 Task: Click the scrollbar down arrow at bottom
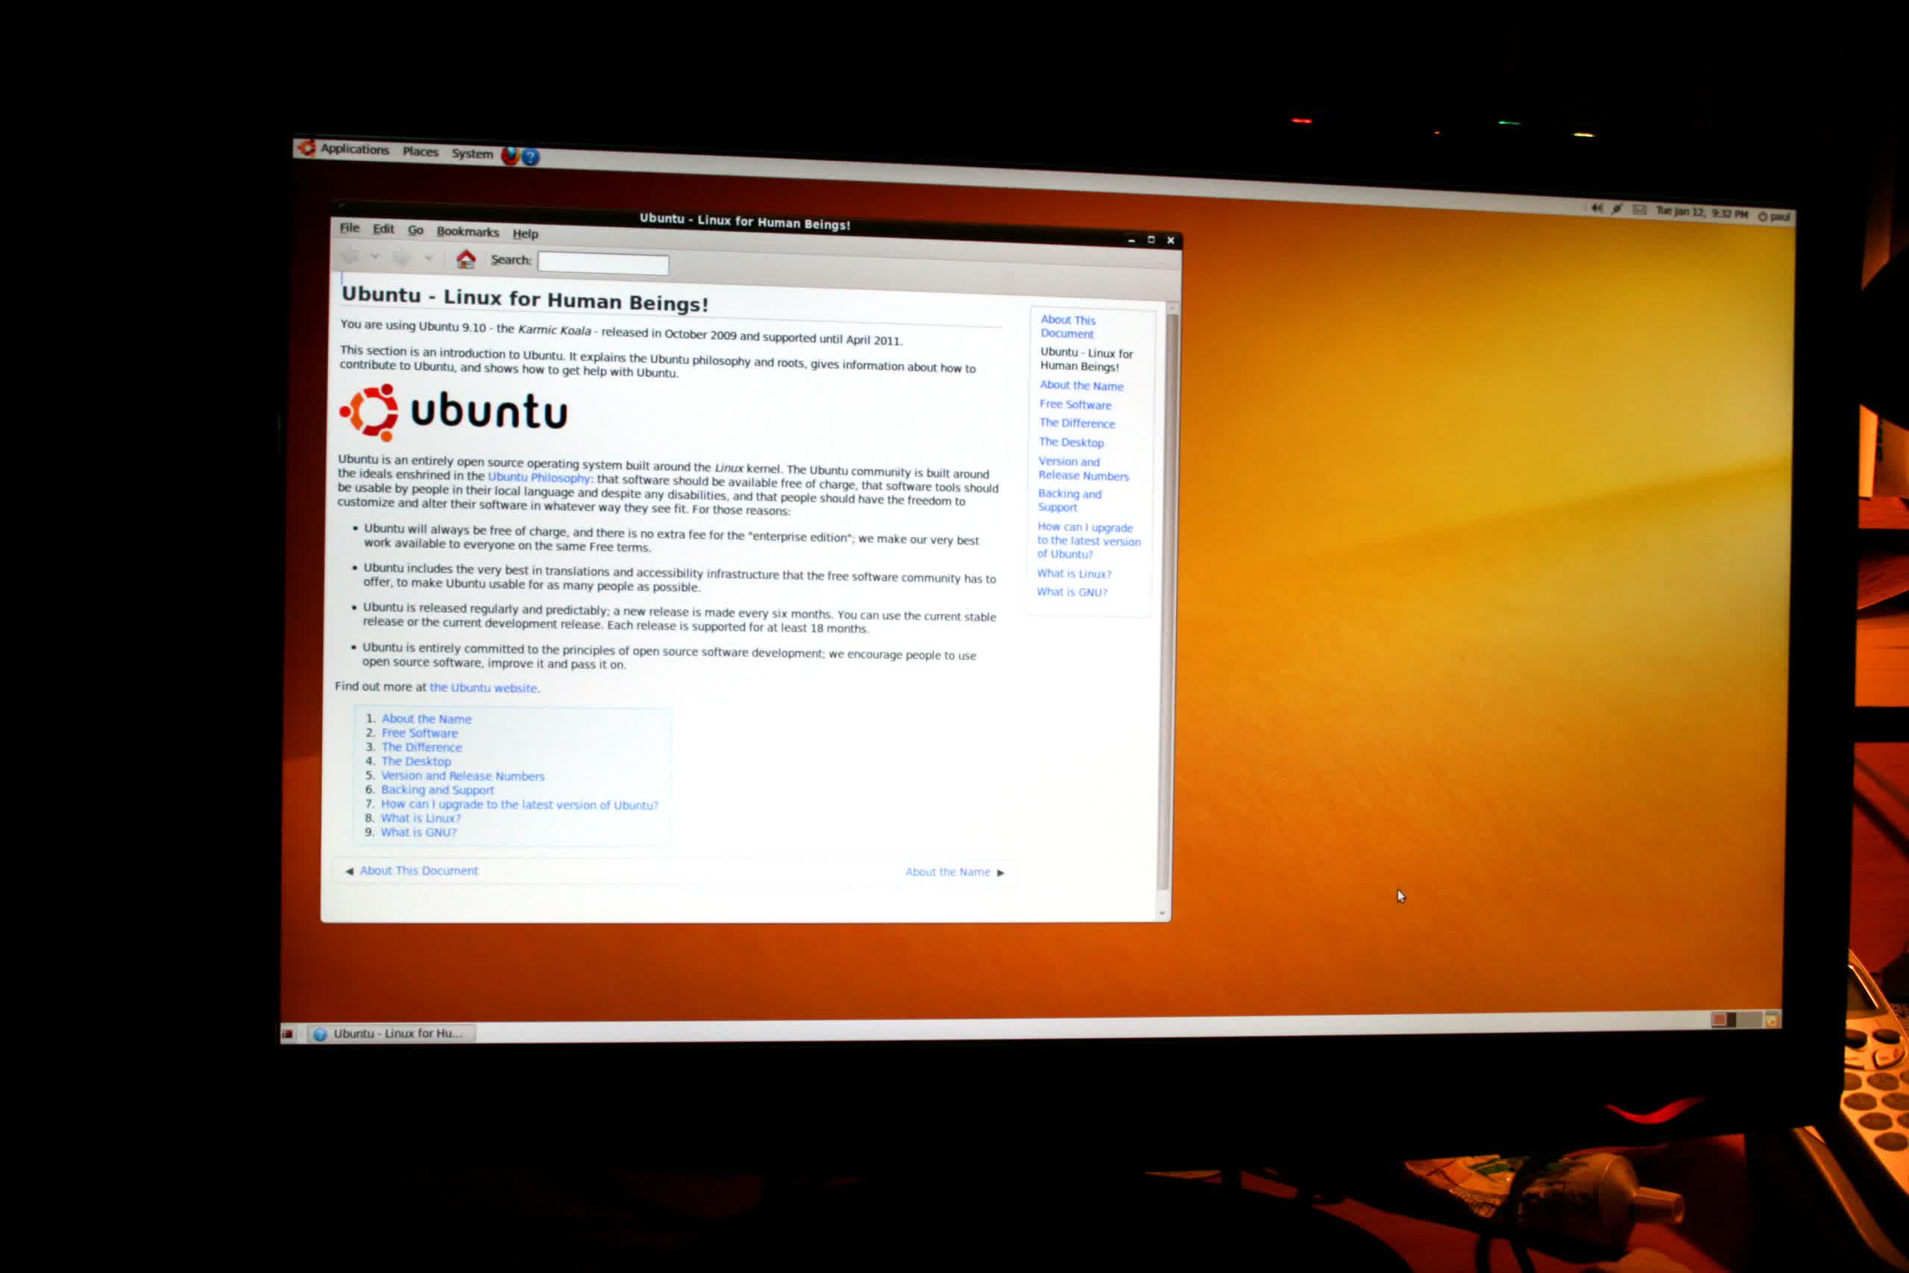(x=1163, y=914)
